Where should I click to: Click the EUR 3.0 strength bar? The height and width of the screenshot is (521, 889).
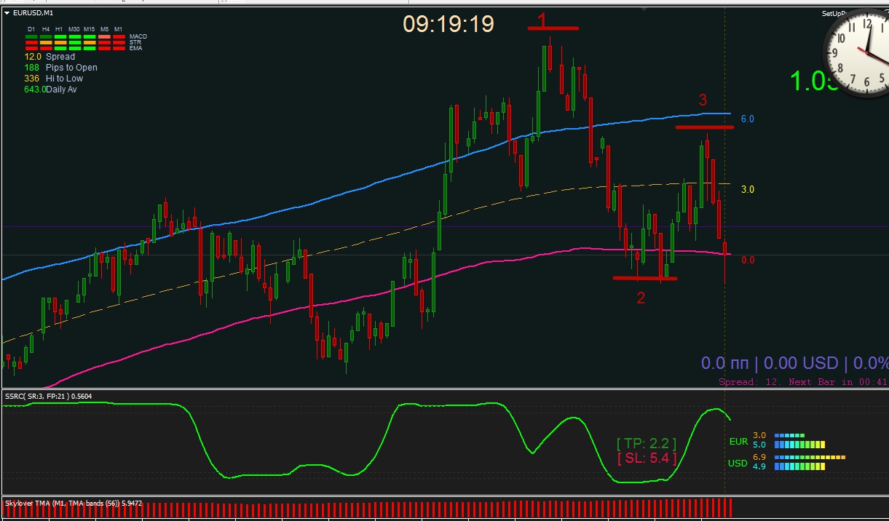789,435
